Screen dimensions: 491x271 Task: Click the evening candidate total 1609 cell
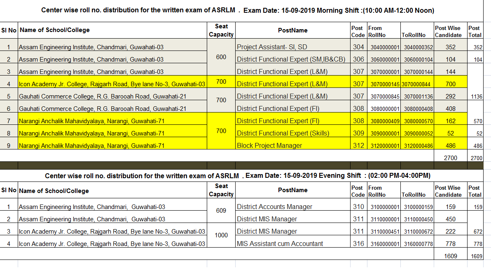[451, 254]
